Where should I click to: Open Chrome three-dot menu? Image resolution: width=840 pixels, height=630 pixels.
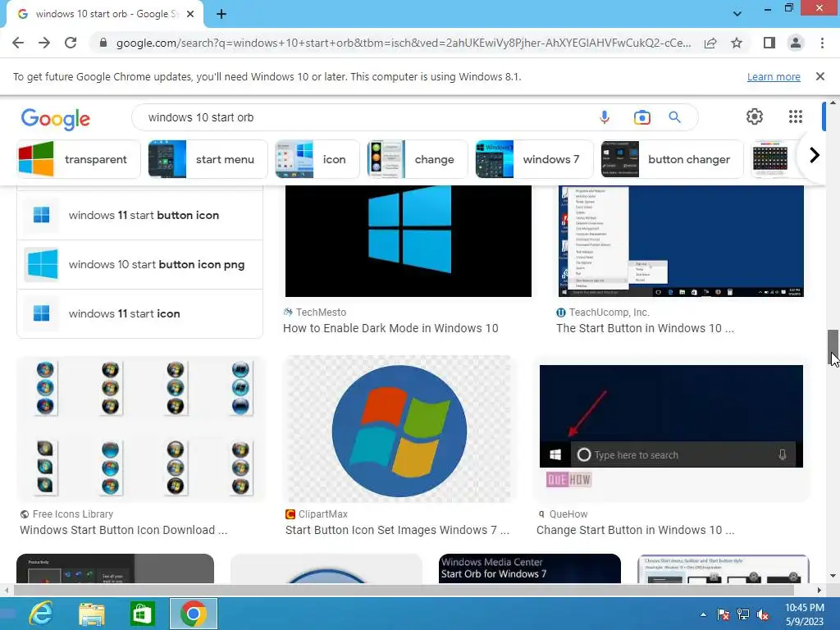click(x=822, y=43)
